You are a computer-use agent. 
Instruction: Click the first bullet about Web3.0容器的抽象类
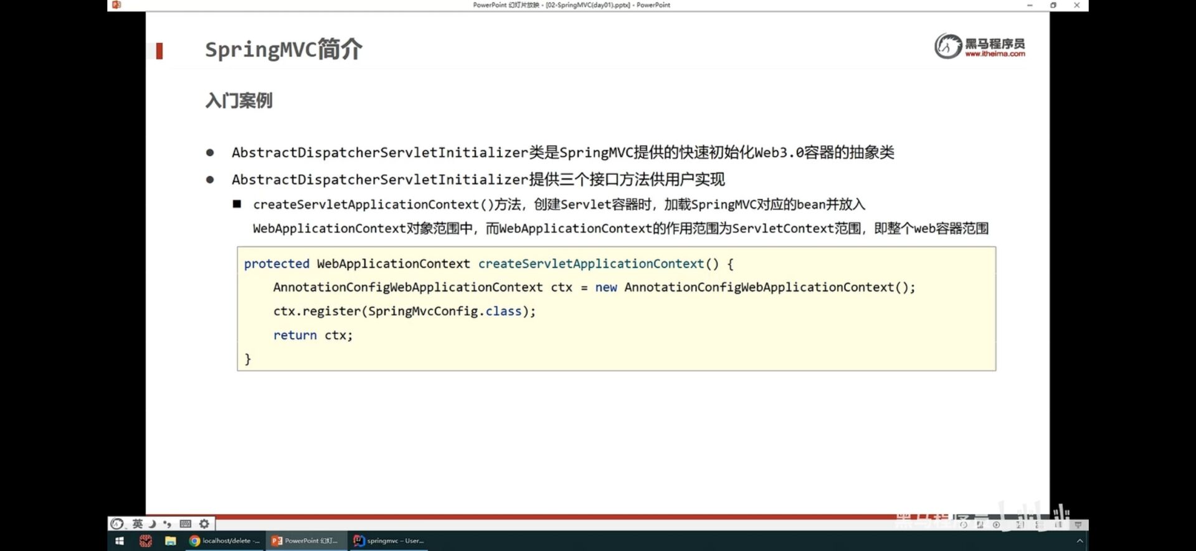563,152
